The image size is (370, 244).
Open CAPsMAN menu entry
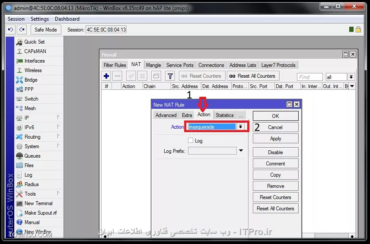35,51
